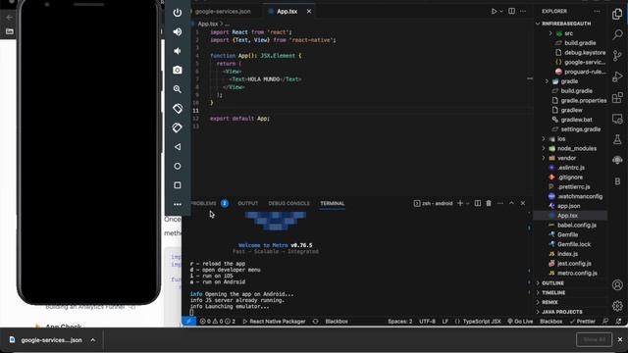The width and height of the screenshot is (628, 353).
Task: Open Explorer view in activity bar
Action: (x=617, y=14)
